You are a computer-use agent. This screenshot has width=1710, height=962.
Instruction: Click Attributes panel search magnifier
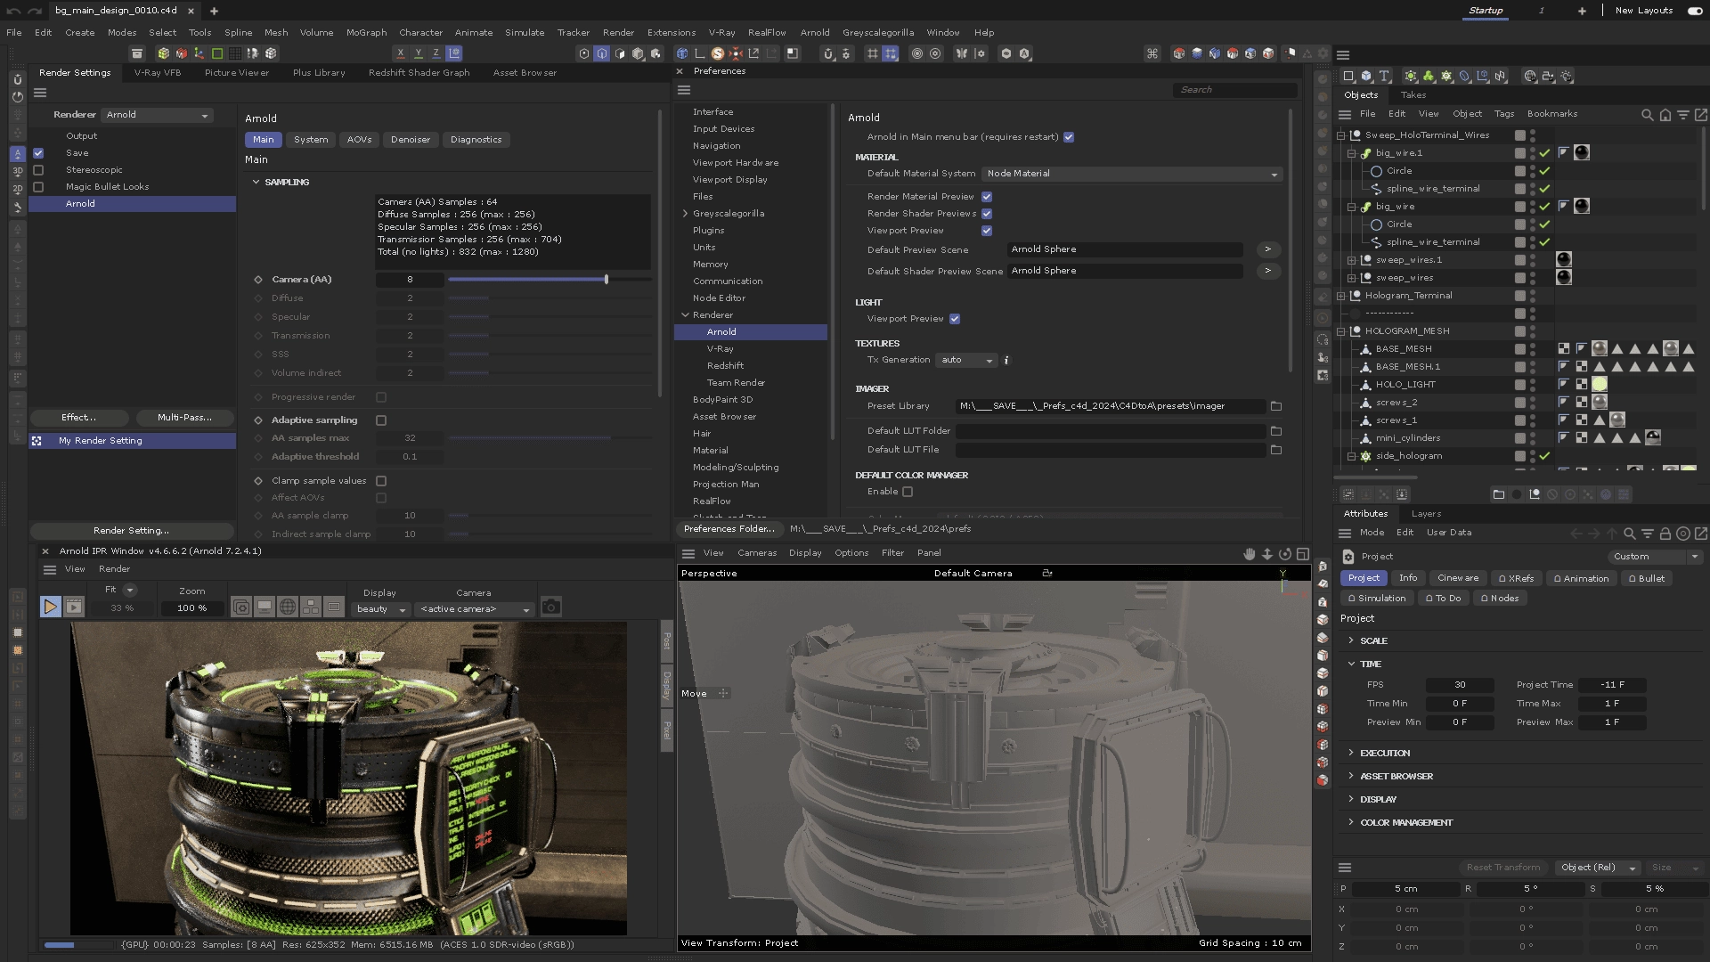click(1630, 534)
